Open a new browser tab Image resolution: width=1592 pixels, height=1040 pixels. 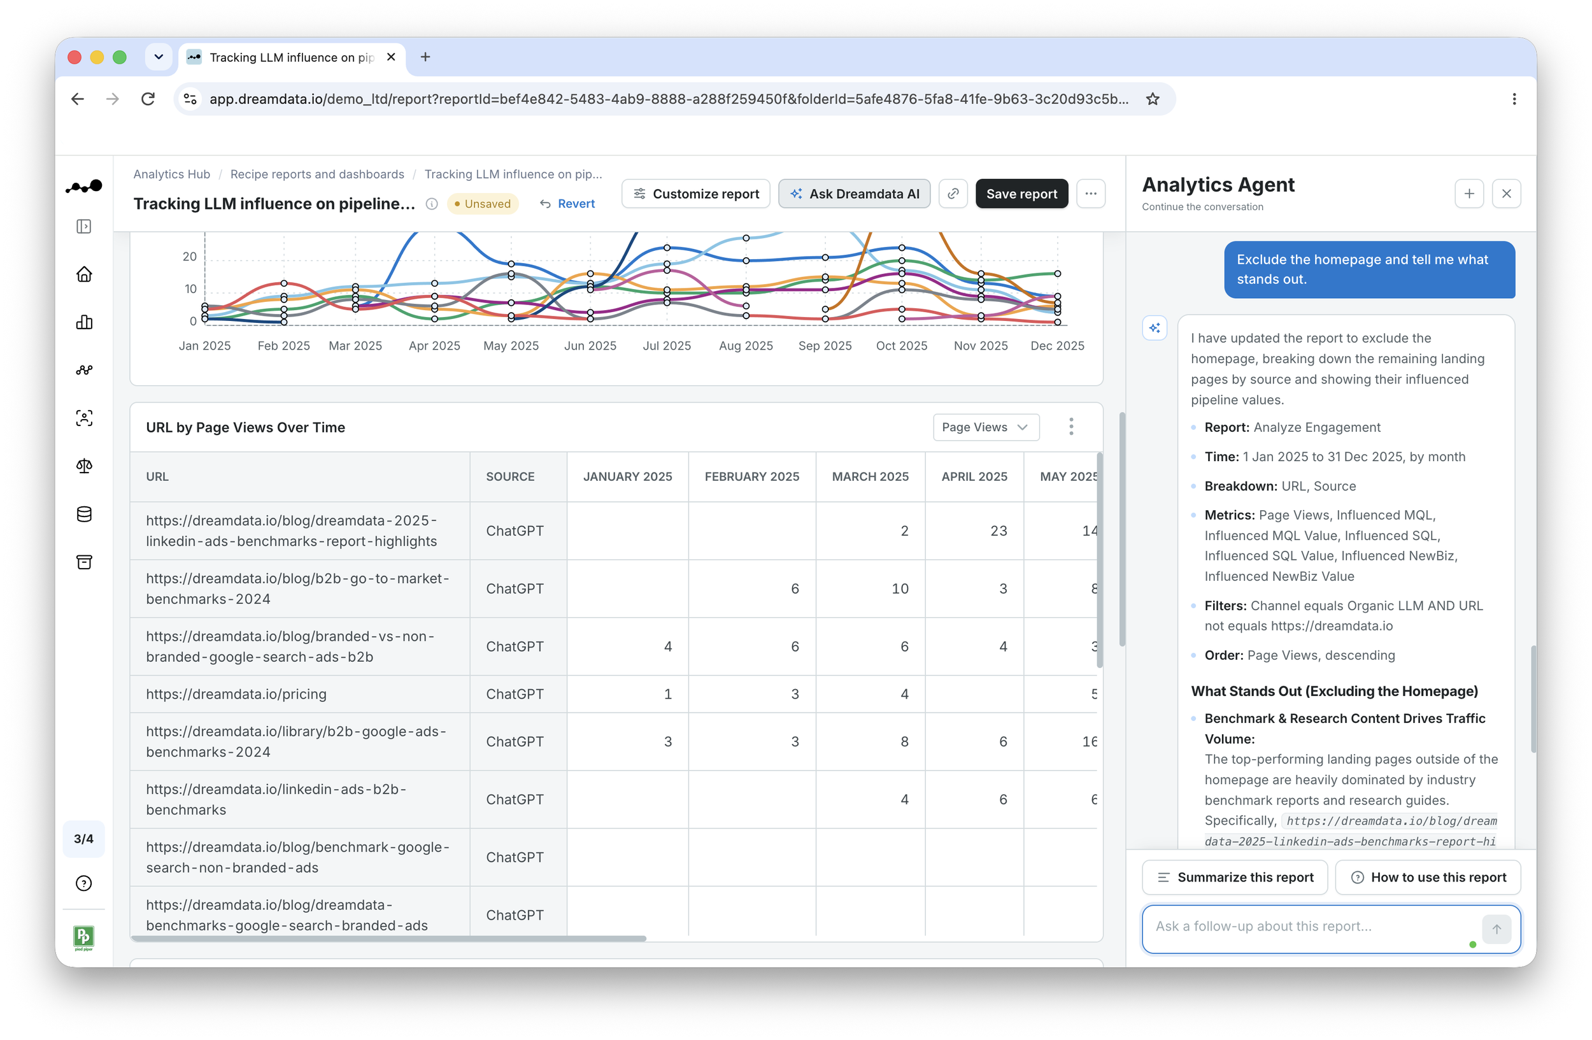425,57
